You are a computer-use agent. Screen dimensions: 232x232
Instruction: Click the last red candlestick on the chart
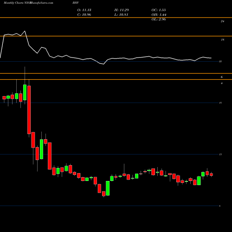tap(211, 174)
